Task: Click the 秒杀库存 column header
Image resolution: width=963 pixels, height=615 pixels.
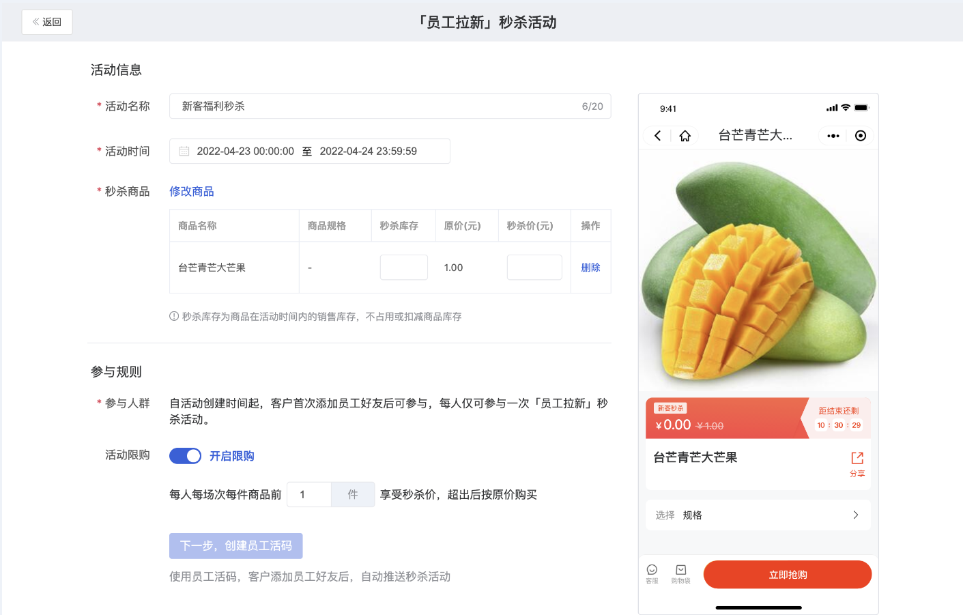Action: point(399,226)
